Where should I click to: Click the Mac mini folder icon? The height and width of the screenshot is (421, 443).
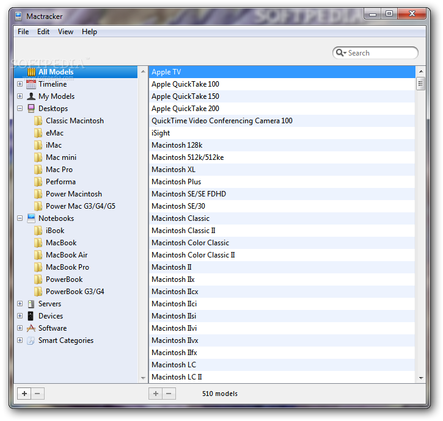click(x=38, y=157)
